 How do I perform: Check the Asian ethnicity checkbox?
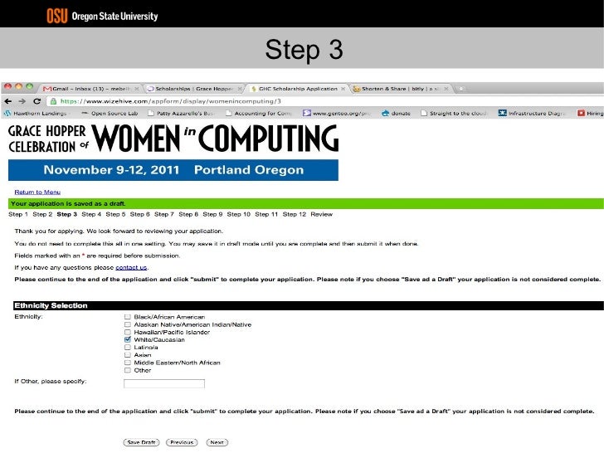click(x=128, y=355)
